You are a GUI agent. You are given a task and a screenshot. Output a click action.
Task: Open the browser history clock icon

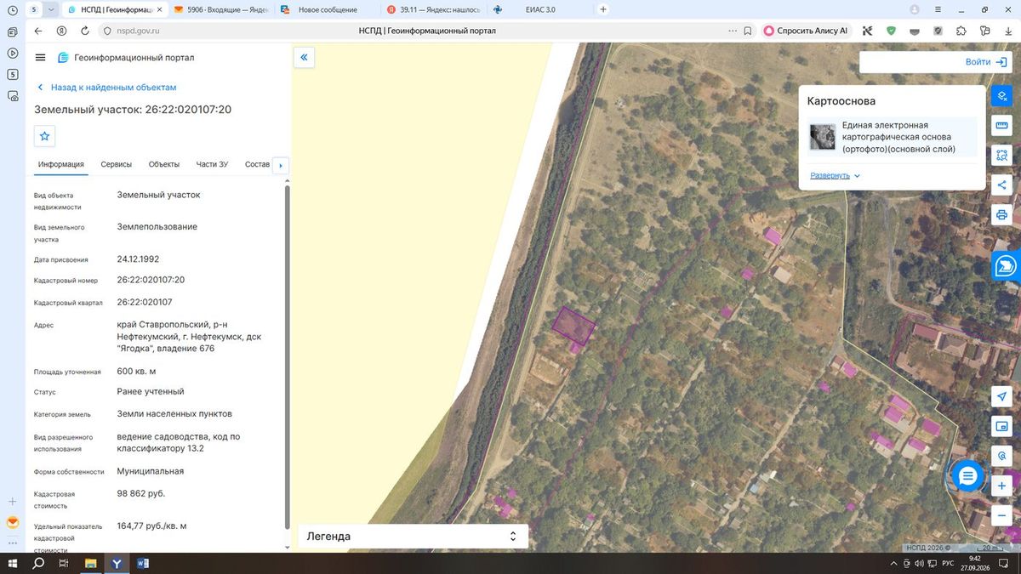[12, 9]
